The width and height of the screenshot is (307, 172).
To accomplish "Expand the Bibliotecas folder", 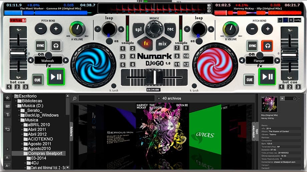I will click(16, 101).
